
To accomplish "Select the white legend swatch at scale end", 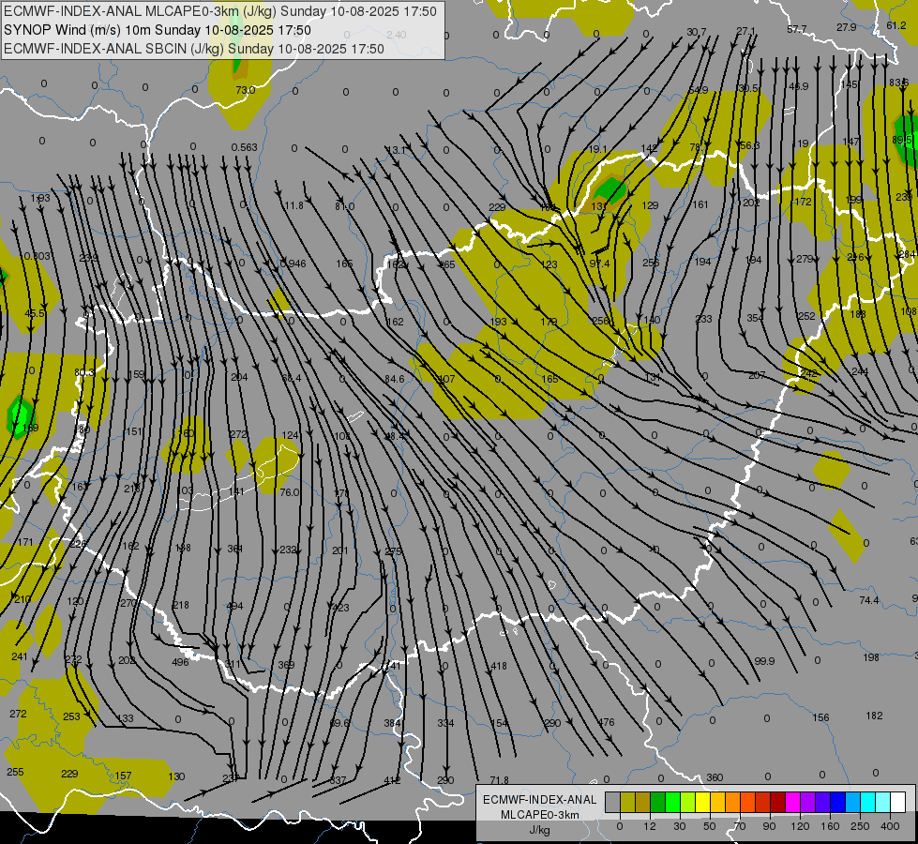I will (898, 803).
